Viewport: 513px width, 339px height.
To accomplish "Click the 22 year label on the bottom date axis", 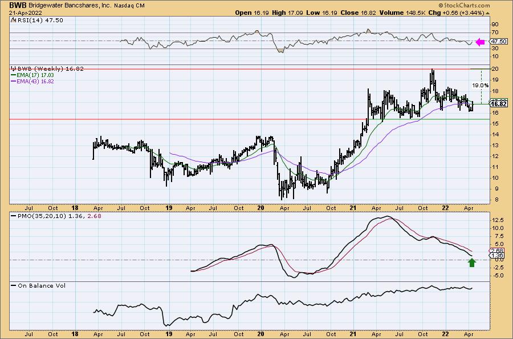I will click(x=445, y=334).
